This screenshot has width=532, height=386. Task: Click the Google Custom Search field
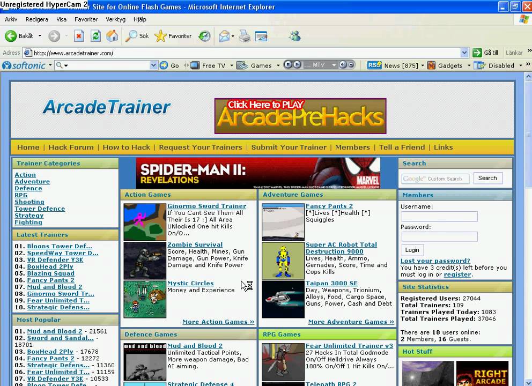point(435,179)
